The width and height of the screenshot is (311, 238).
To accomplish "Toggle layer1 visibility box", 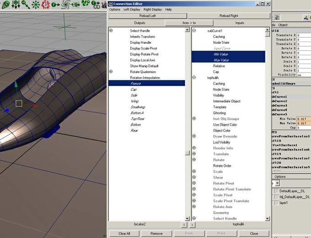I will point(276,203).
